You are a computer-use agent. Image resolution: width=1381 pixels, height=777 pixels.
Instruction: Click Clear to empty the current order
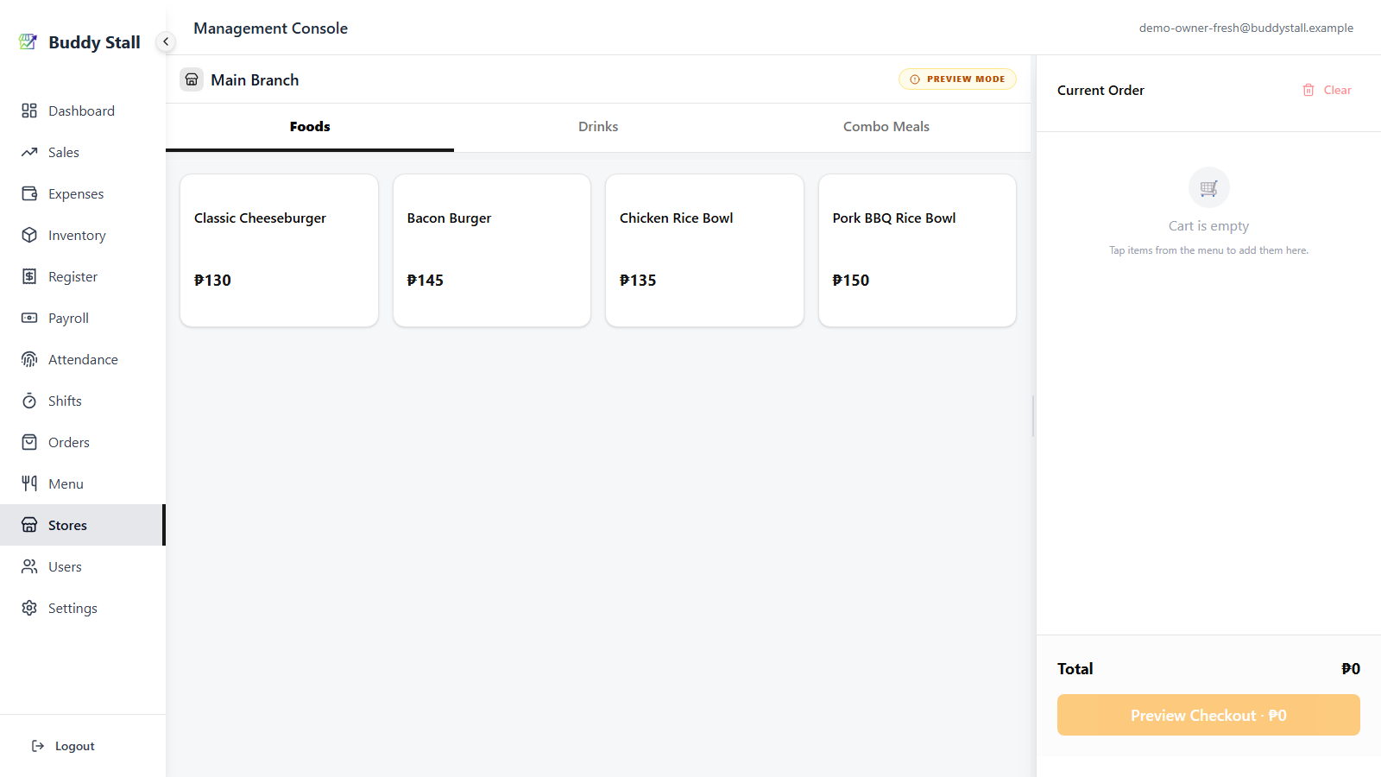(1327, 90)
